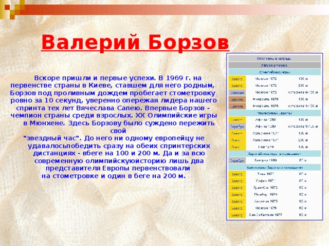The height and width of the screenshot is (246, 329).
Task: Click the quoted phrase "звездный час"
Action: 52,138
